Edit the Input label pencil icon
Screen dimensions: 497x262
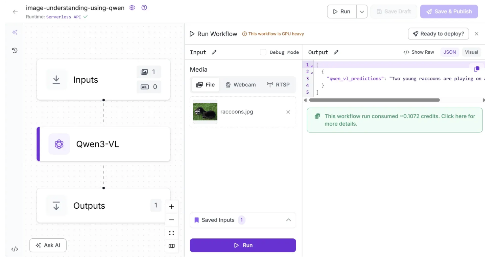[x=214, y=52]
